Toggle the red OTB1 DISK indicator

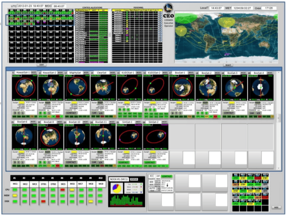tap(44, 200)
